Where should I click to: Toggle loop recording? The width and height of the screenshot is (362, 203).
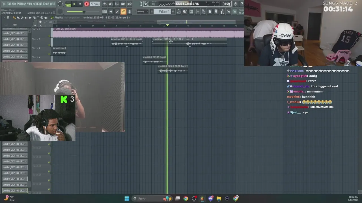click(130, 4)
